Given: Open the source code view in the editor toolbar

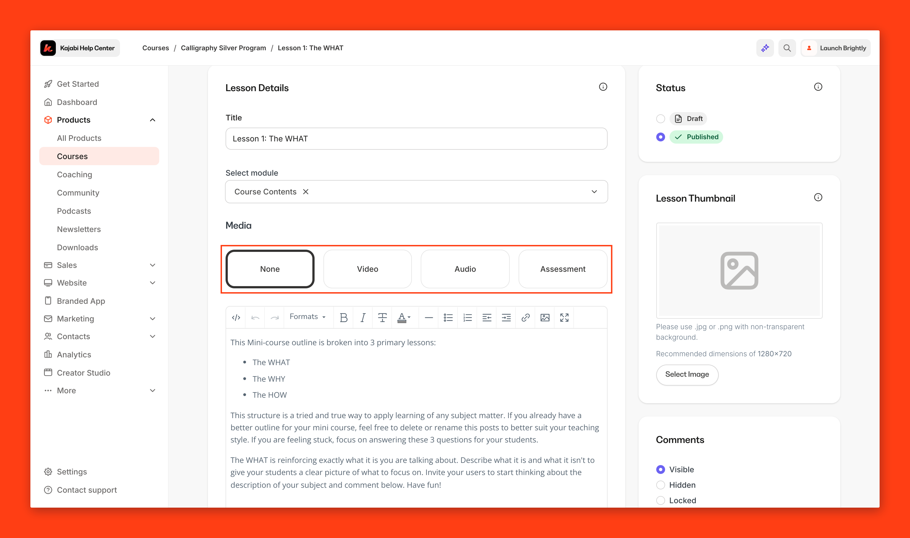Looking at the screenshot, I should (x=236, y=318).
